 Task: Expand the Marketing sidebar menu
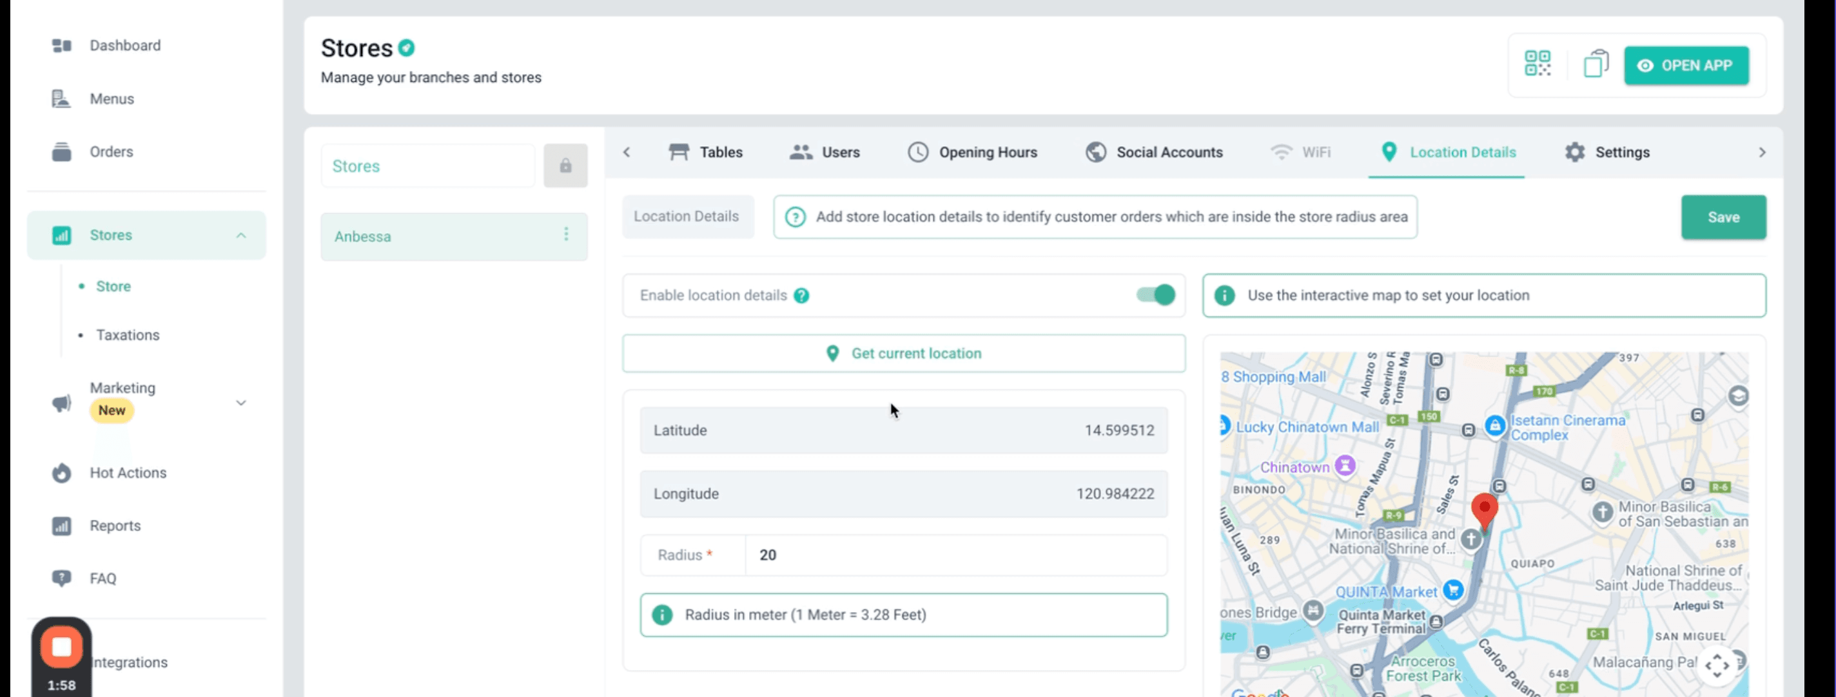[x=241, y=403]
